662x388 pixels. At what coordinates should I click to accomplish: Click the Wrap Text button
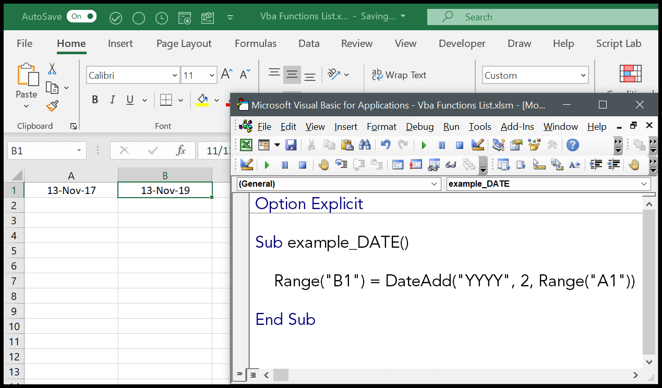[400, 75]
